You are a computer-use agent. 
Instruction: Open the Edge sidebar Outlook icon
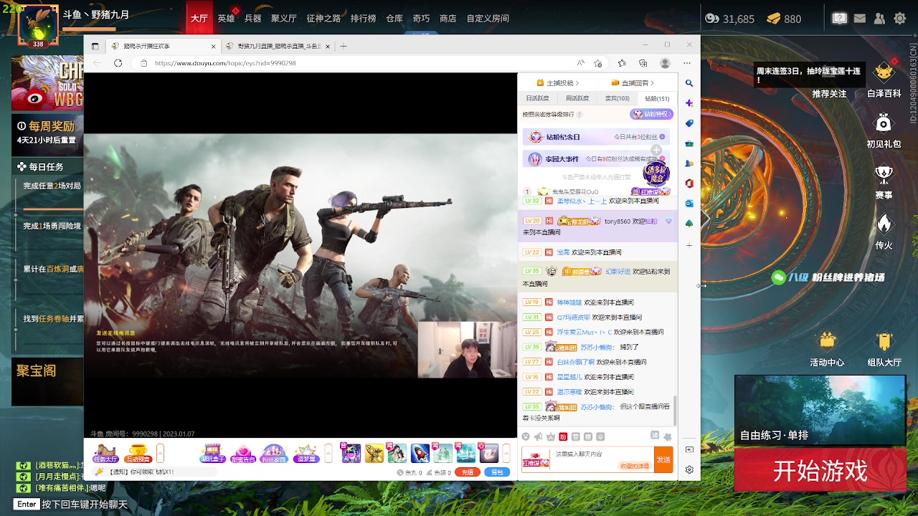(689, 204)
